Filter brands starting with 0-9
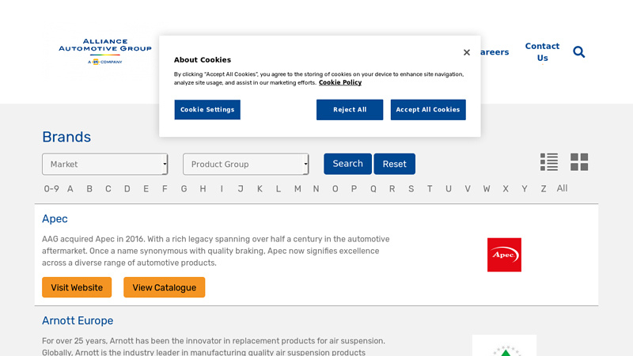633x356 pixels. [x=51, y=189]
